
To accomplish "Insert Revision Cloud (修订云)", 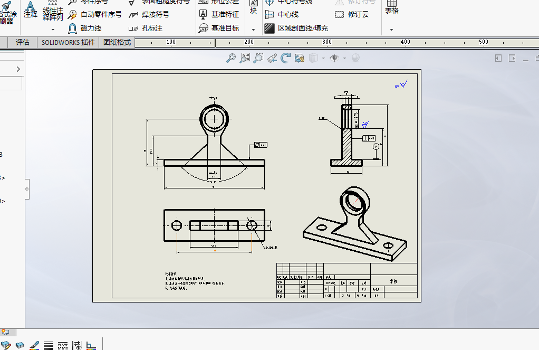I will 352,14.
